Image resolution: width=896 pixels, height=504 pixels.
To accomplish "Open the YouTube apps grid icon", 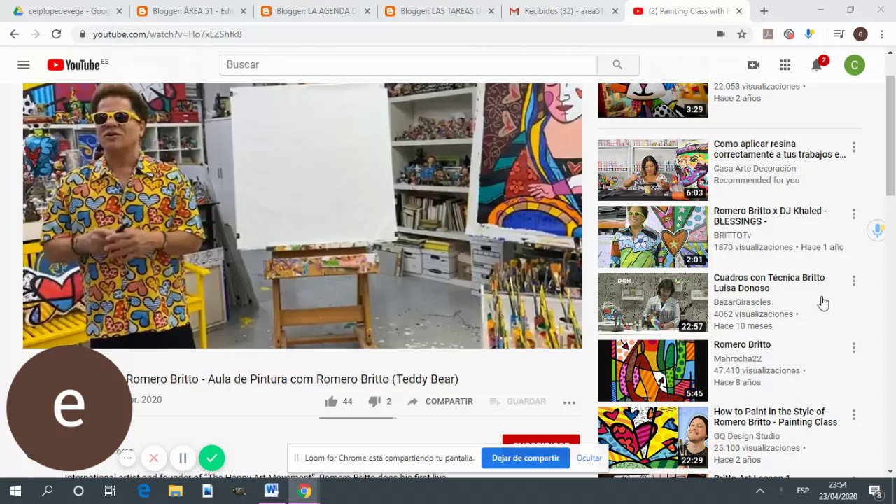I will (785, 65).
